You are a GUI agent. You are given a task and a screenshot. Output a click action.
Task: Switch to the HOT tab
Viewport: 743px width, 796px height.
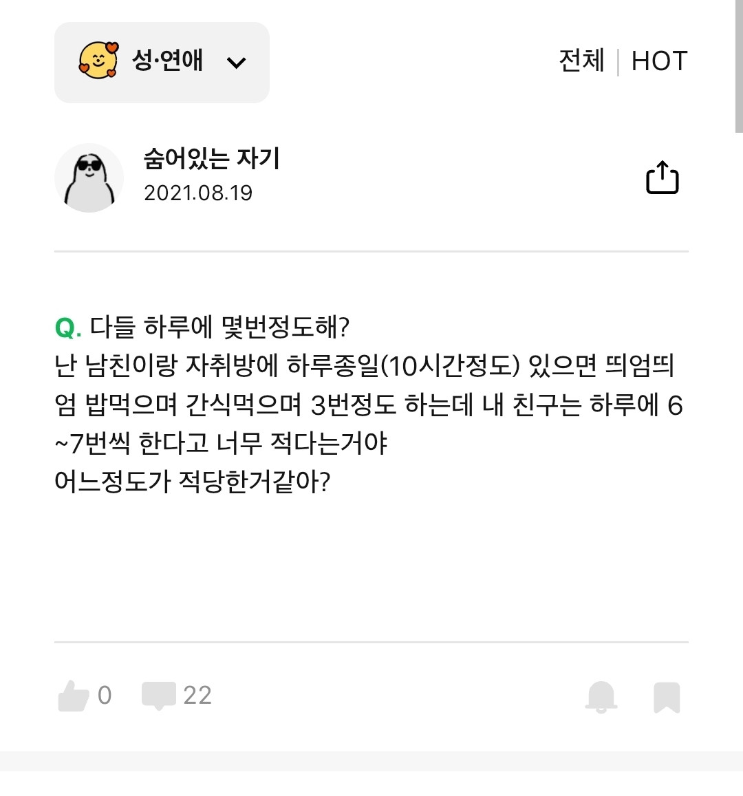tap(659, 61)
